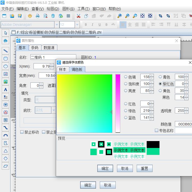Increase X(mm) with the spinner

coord(52,65)
